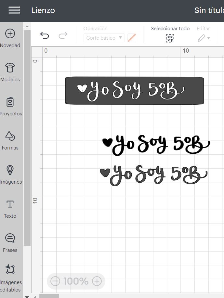Select the black 'Yo Soy 5°B' design
The height and width of the screenshot is (298, 224).
156,145
